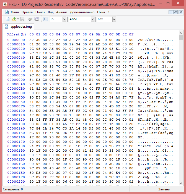Screen dimensions: 186x194
Task: Select offset row 00000200
Action: point(16,182)
